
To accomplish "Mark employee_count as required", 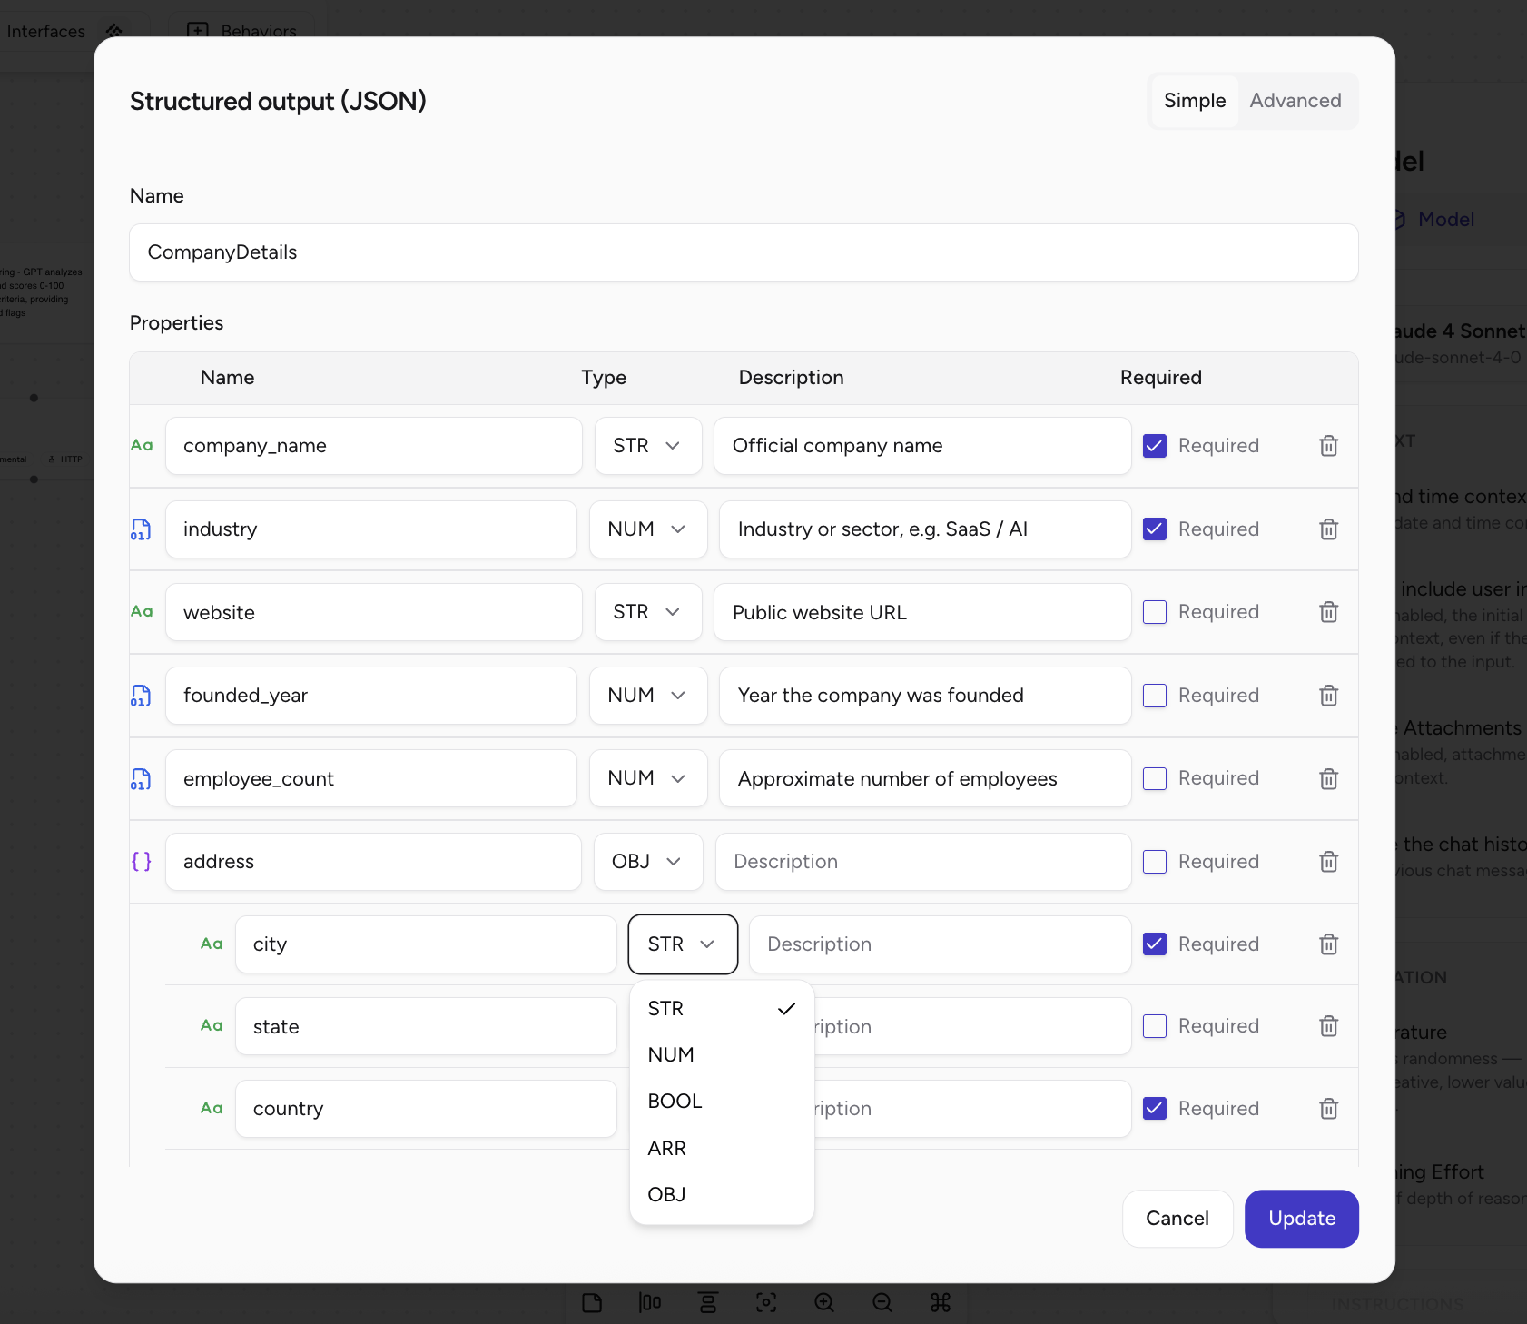I will 1155,778.
